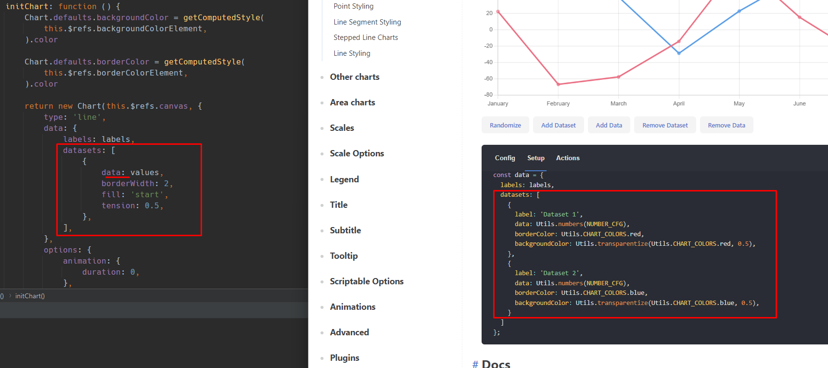Click "label: 'Dataset 2'," in code sample
This screenshot has height=368, width=828.
[548, 273]
